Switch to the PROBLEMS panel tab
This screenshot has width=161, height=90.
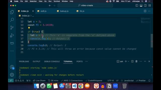click(x=24, y=61)
